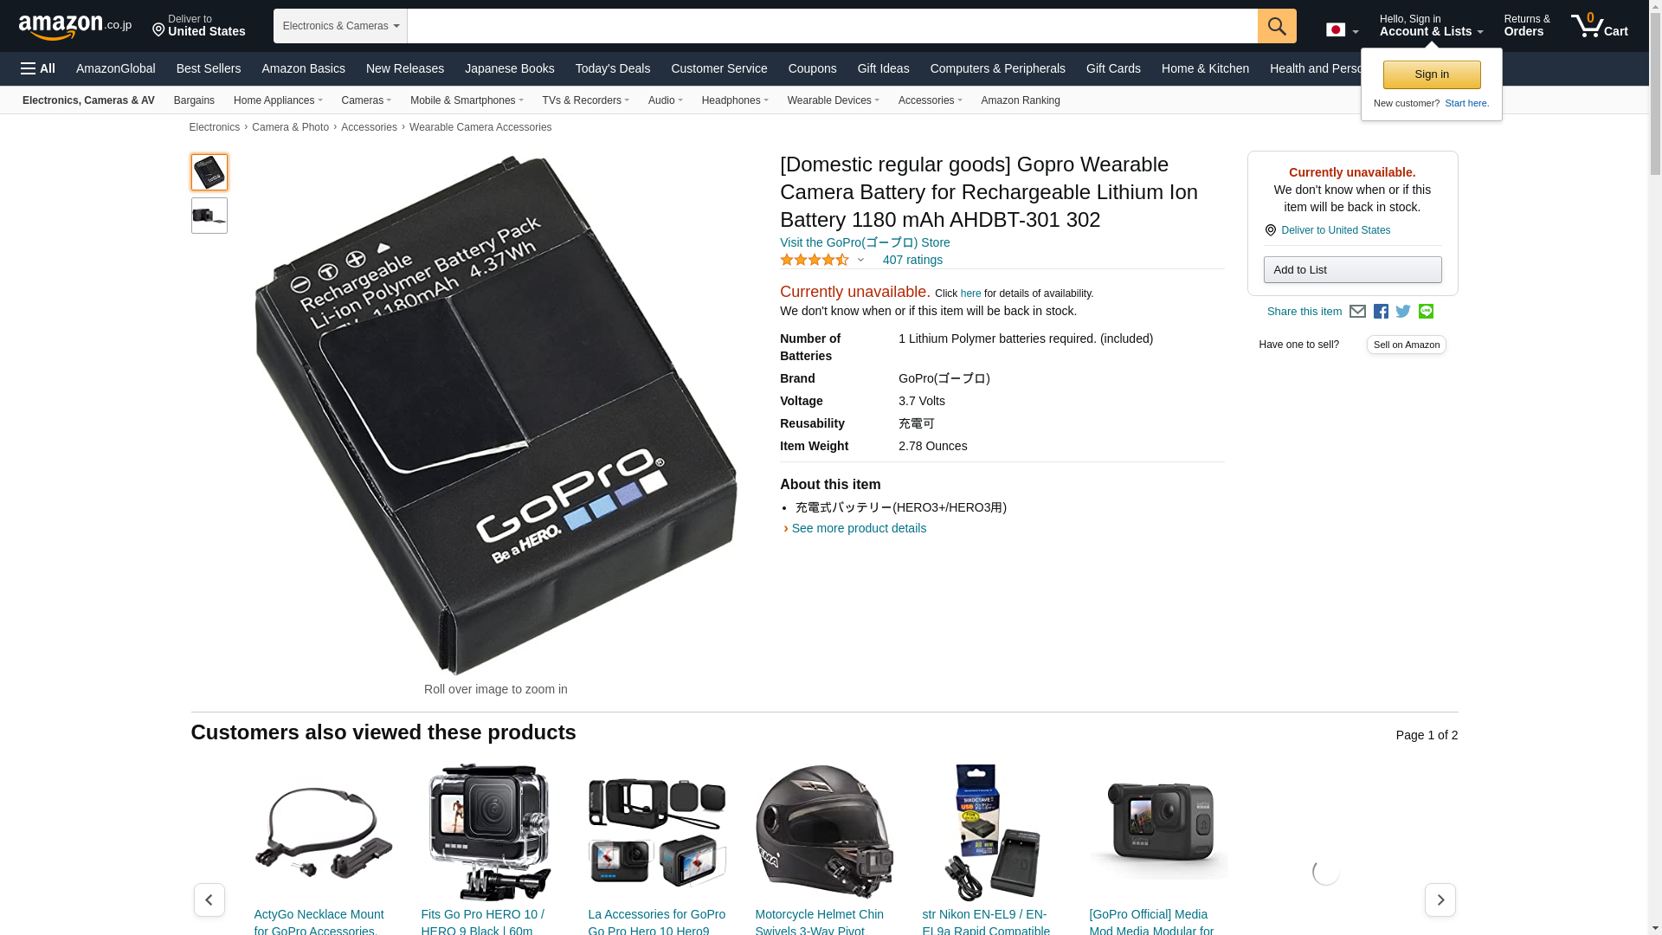Share this item via email icon
Screen dimensions: 1662x935
coord(1357,312)
